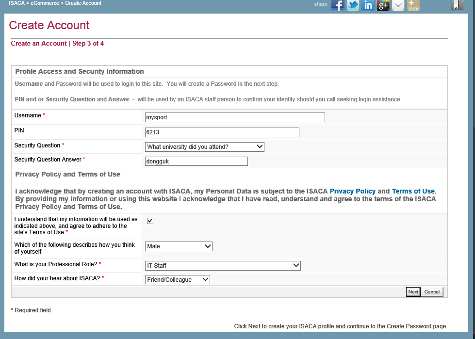
Task: Click the 'Security Question Answer' label
Action: [48, 160]
